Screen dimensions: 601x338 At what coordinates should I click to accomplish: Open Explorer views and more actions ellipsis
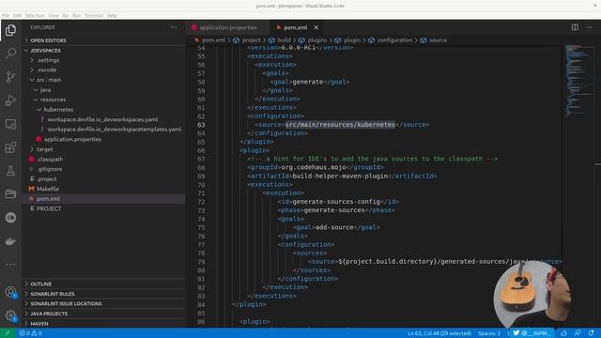174,27
